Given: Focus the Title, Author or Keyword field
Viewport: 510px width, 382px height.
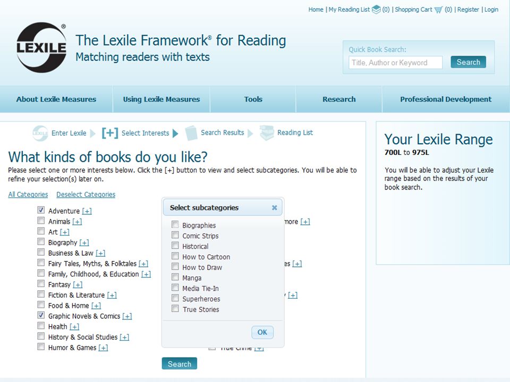Looking at the screenshot, I should [x=395, y=63].
